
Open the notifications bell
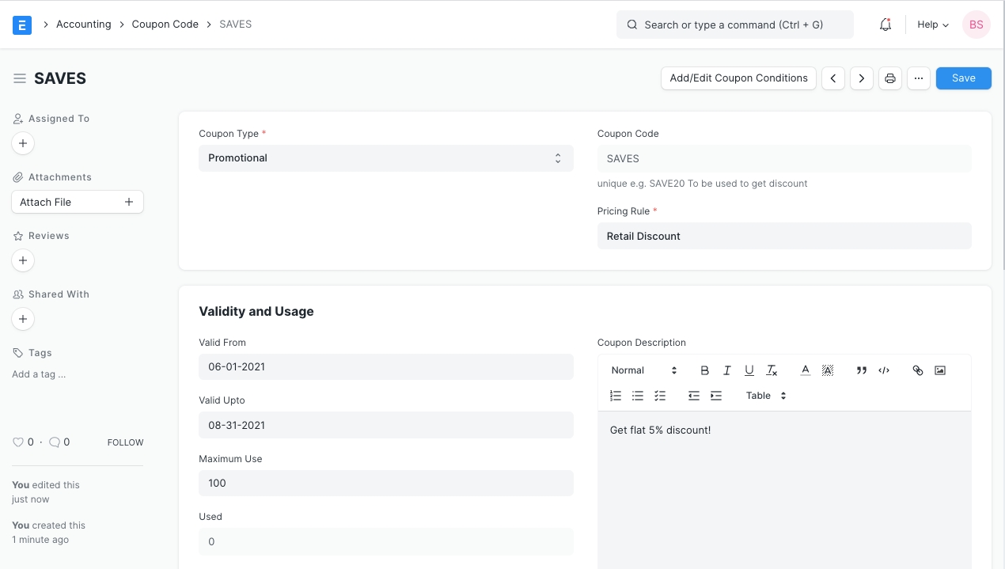(886, 25)
